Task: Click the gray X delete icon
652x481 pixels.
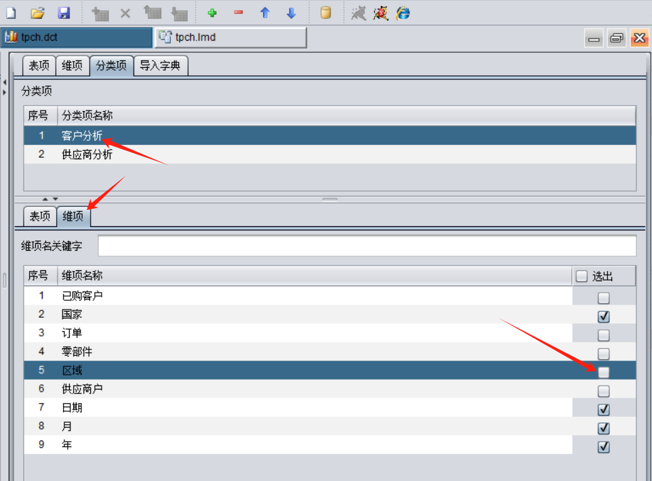Action: pos(125,14)
